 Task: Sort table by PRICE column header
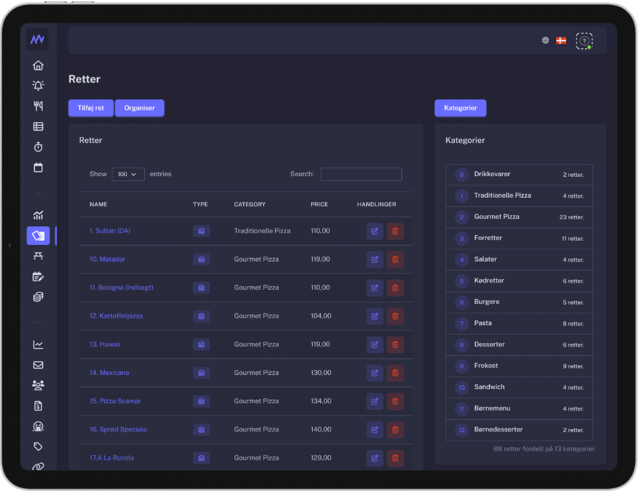click(x=319, y=204)
